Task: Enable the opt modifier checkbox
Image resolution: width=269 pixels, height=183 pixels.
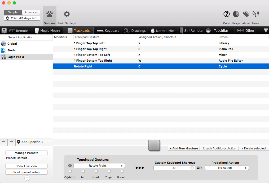Action: (109, 171)
